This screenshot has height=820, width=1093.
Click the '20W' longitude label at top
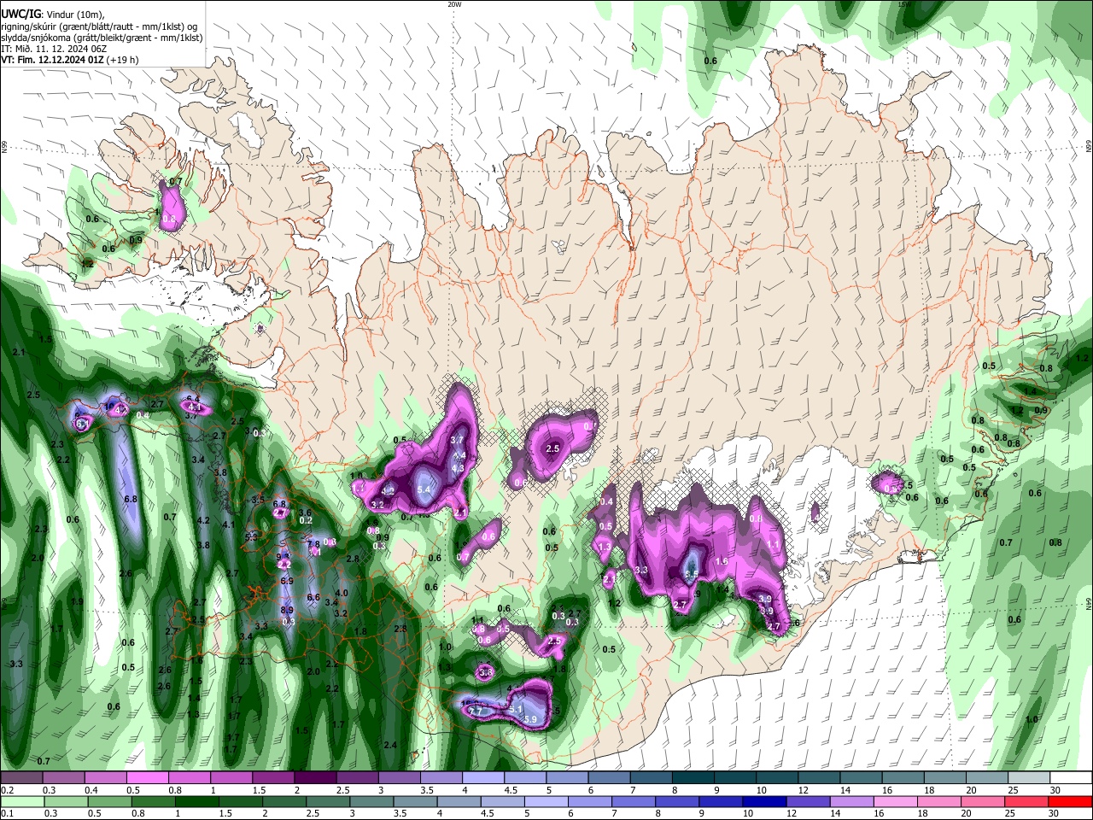(454, 4)
